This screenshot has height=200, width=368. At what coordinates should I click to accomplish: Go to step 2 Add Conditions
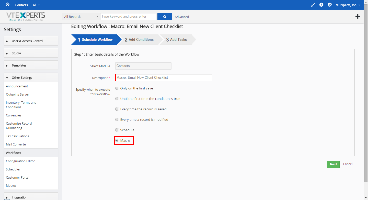(139, 39)
